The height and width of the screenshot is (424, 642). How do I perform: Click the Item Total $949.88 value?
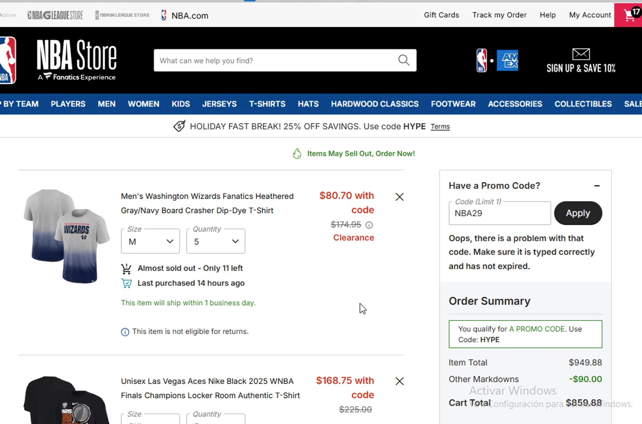coord(585,363)
